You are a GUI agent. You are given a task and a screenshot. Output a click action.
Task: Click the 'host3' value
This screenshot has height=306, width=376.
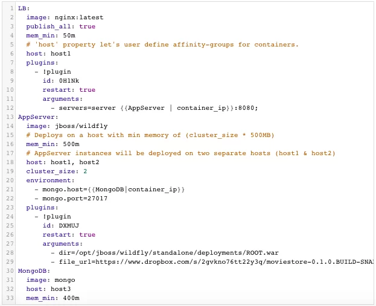click(x=61, y=289)
